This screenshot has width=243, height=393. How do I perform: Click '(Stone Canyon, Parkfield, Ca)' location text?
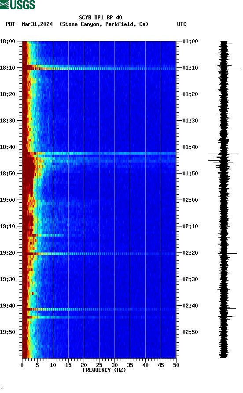click(x=104, y=24)
